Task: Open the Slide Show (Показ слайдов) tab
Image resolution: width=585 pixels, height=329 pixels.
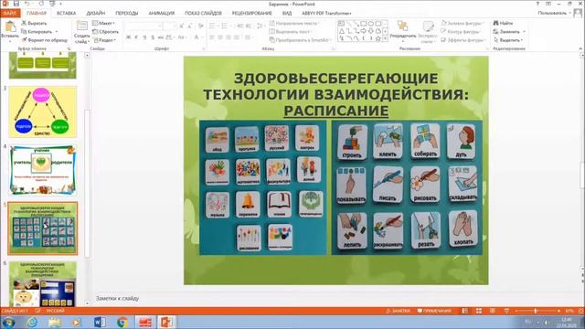Action: [203, 13]
